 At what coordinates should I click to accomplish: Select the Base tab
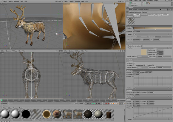(x=130, y=15)
